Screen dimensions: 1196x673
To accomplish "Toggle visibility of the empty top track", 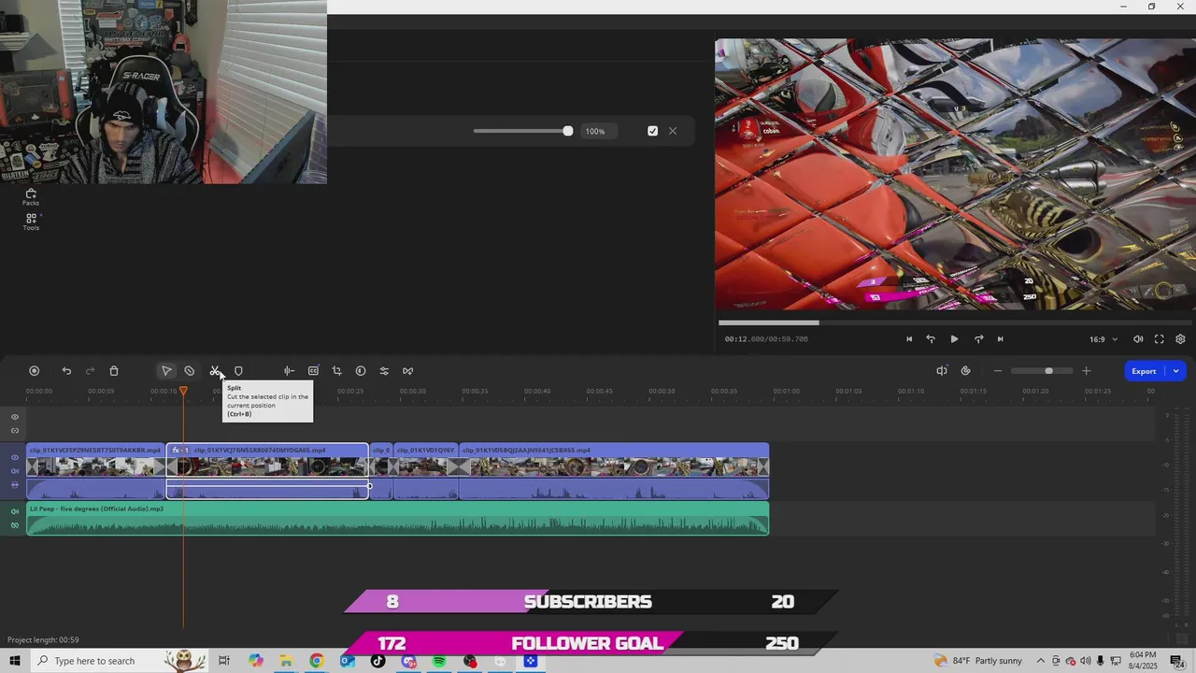I will (15, 417).
